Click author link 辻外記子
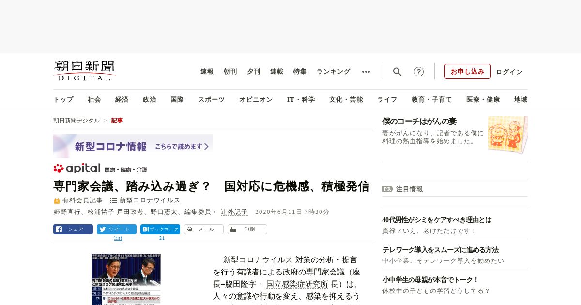581x305 pixels. [x=234, y=212]
